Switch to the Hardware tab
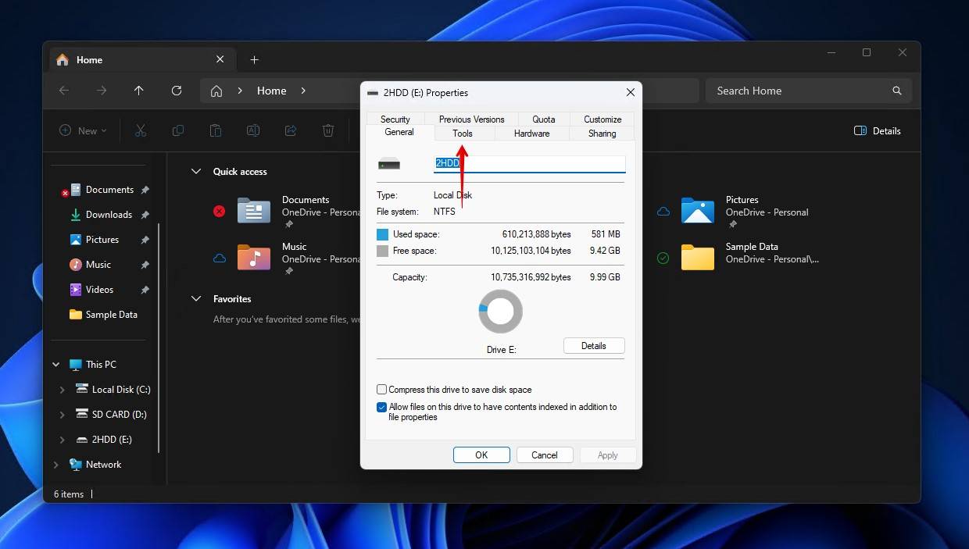Screen dimensions: 969x549 click(x=531, y=134)
